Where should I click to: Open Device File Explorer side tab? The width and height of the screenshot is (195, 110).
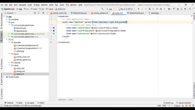tap(194, 90)
